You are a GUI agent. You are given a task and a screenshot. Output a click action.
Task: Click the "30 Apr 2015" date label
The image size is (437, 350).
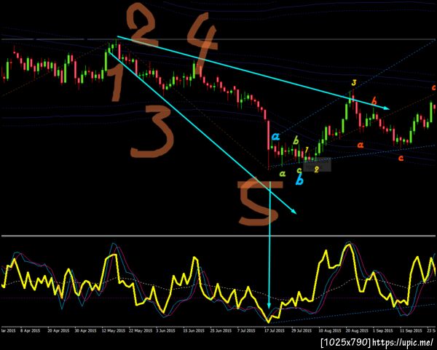85,331
